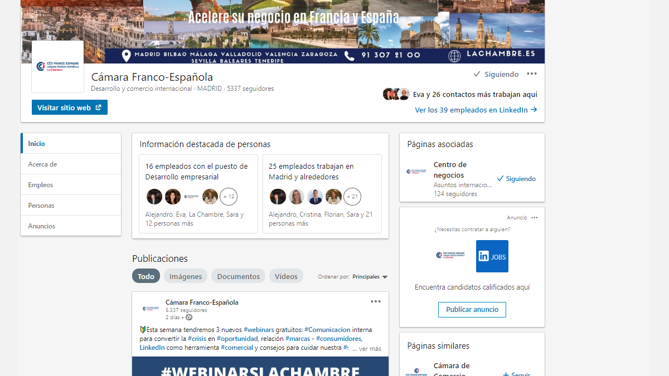Click the Centro de negocios page logo
Screen dimensions: 669x376
click(416, 172)
